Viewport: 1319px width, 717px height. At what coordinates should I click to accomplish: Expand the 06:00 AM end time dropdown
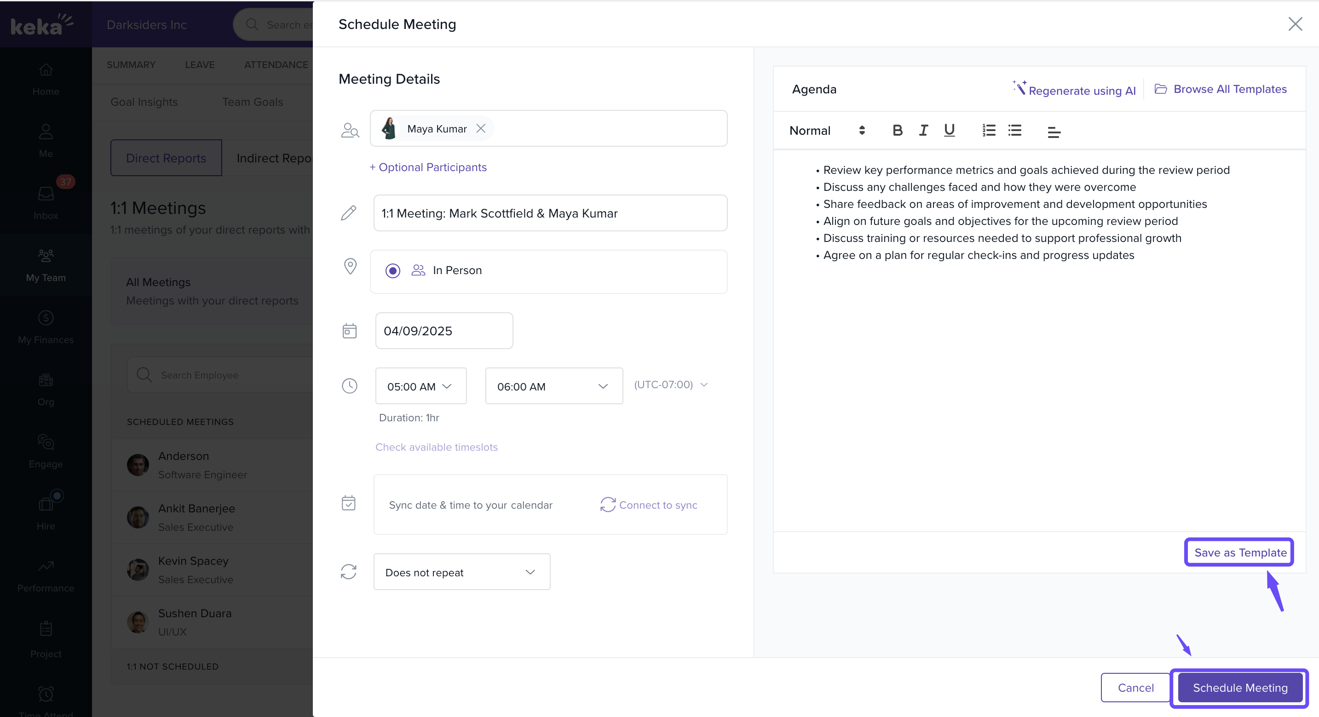[553, 386]
